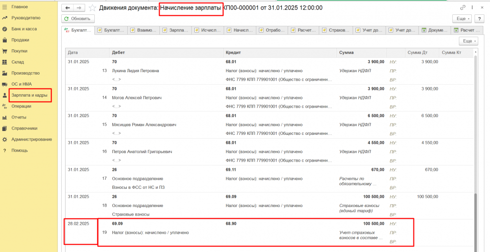Open the upper Еще dropdown menu

pyautogui.click(x=463, y=19)
